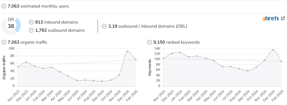Click the check icon next to 1,782 outbound domains
The width and height of the screenshot is (287, 105).
(x=31, y=30)
